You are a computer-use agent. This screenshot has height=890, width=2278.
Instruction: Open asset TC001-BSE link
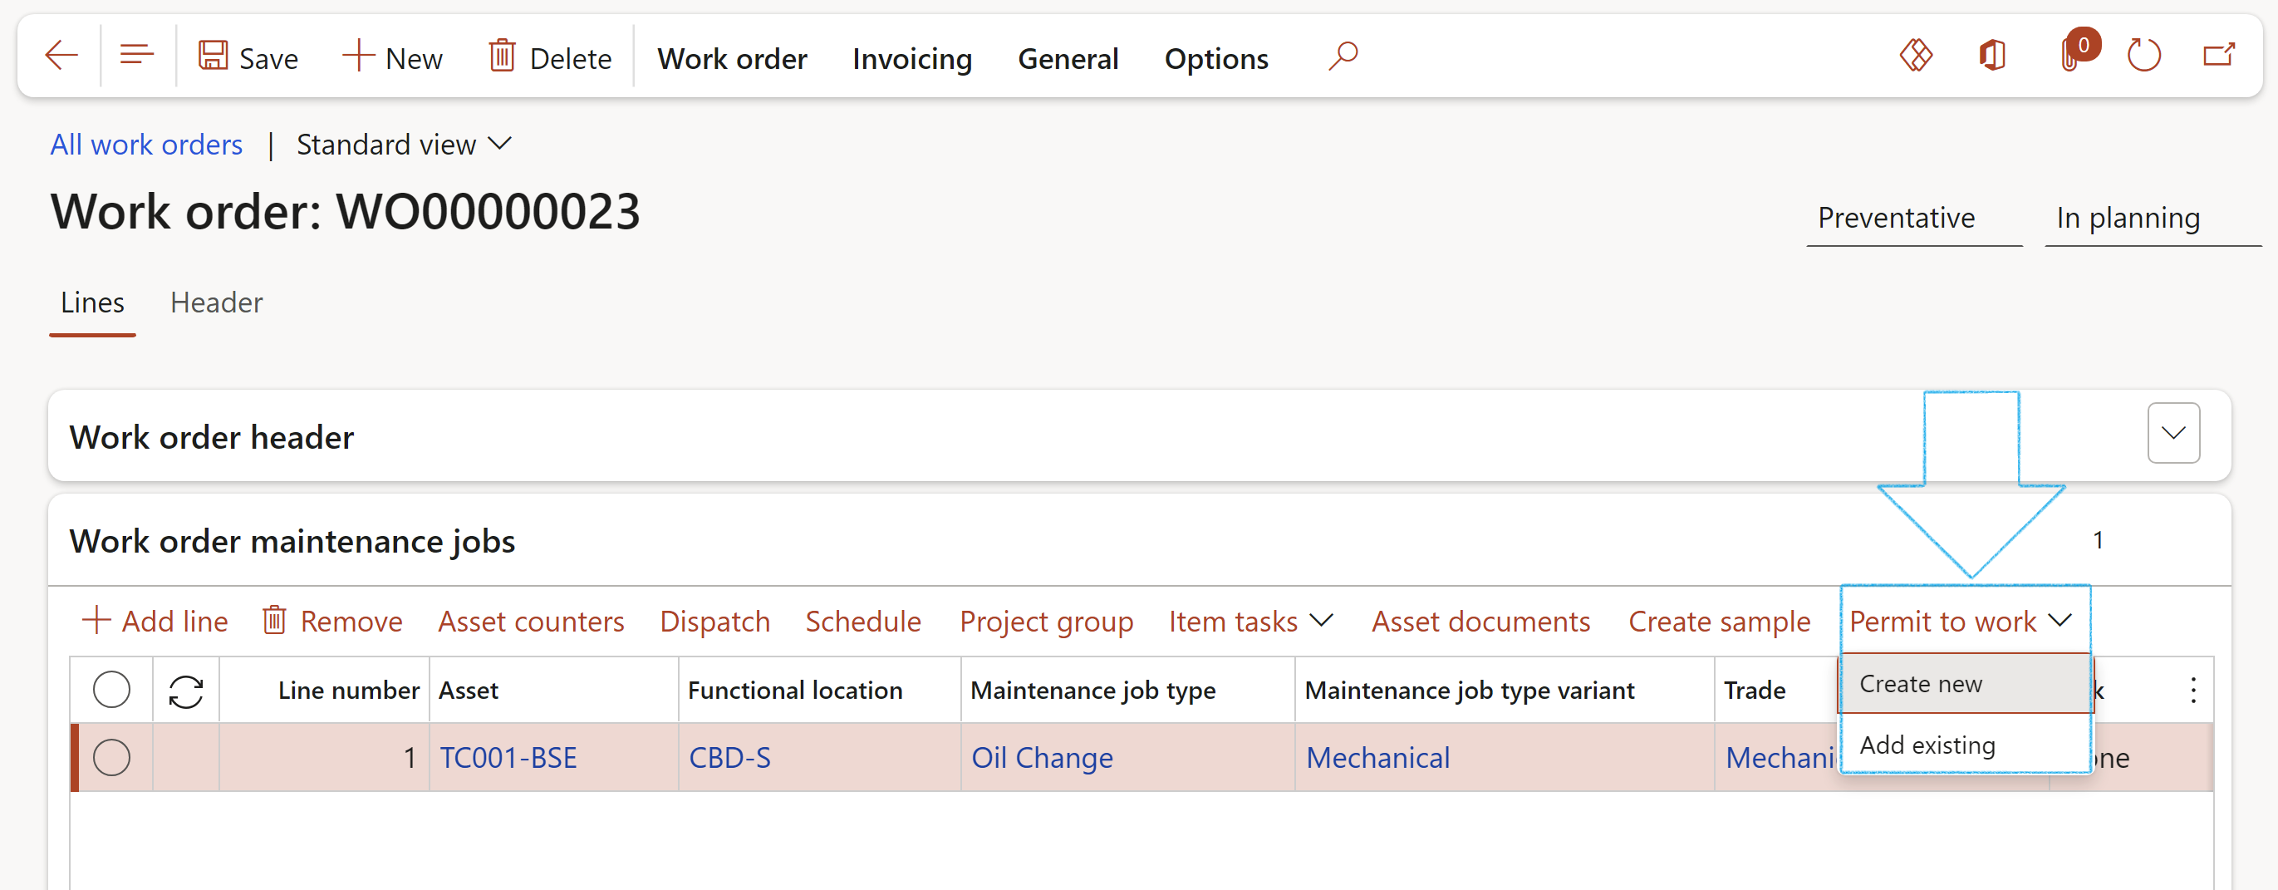pyautogui.click(x=508, y=758)
